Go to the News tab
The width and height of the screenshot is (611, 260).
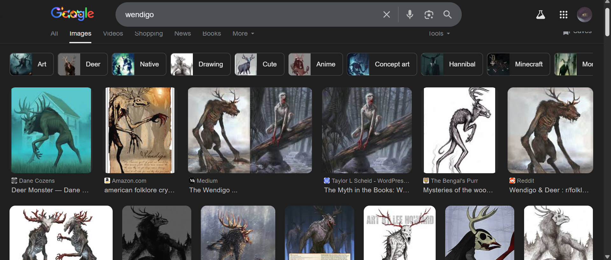[183, 33]
